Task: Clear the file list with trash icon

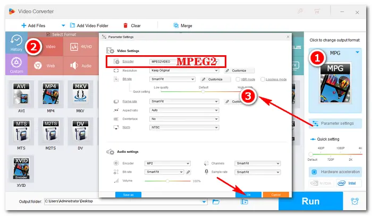Action: click(x=125, y=25)
